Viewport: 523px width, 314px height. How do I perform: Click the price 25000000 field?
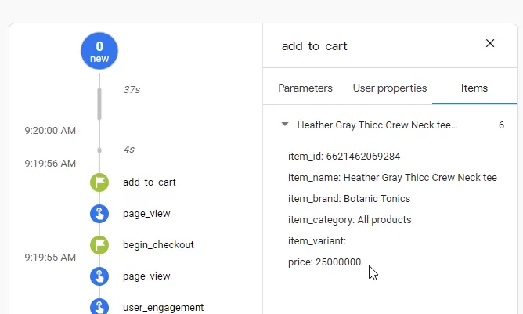click(325, 262)
